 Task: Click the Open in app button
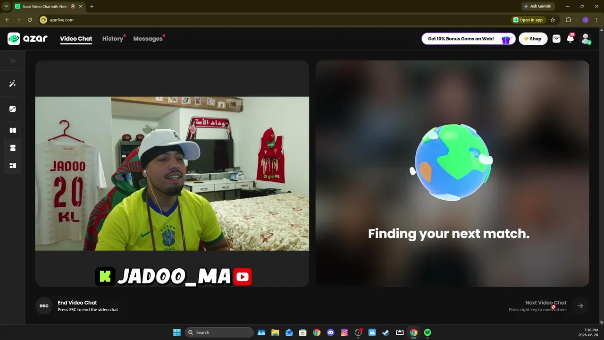[528, 20]
